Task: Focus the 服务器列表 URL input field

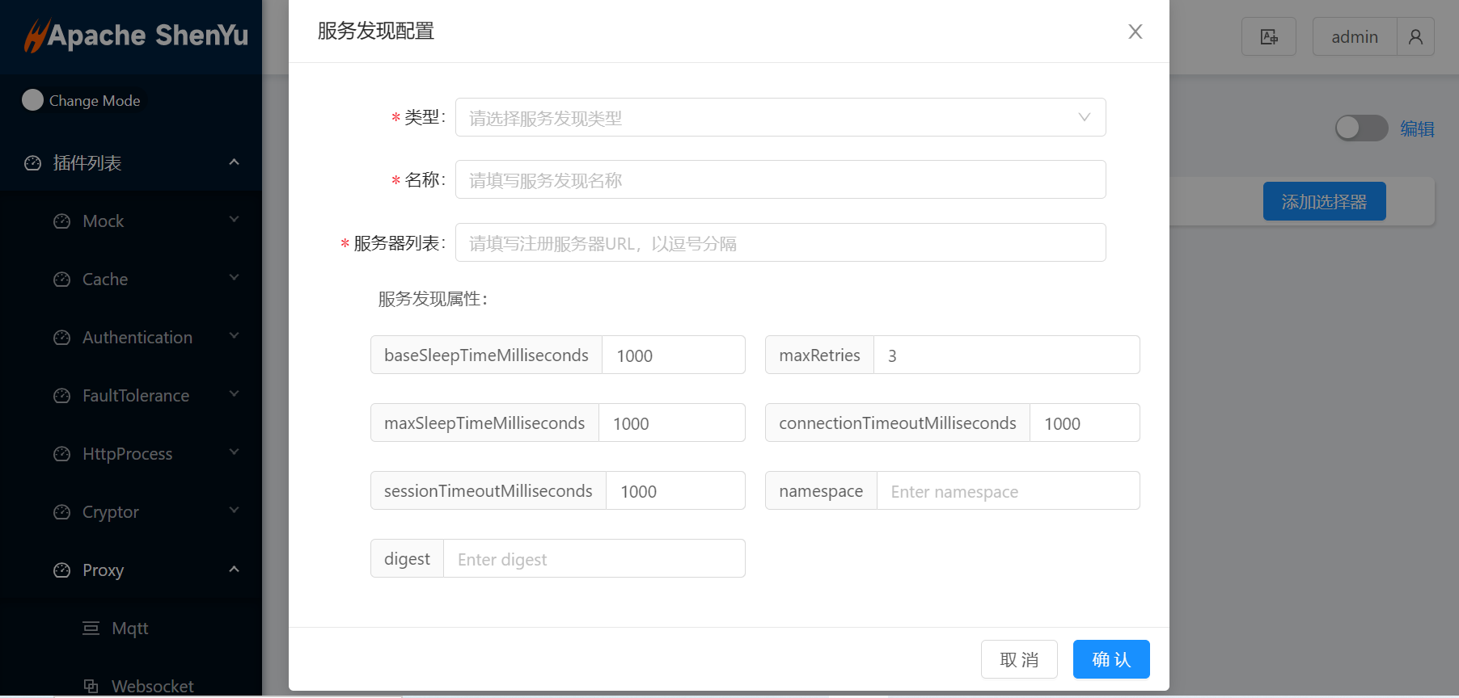Action: pos(780,243)
